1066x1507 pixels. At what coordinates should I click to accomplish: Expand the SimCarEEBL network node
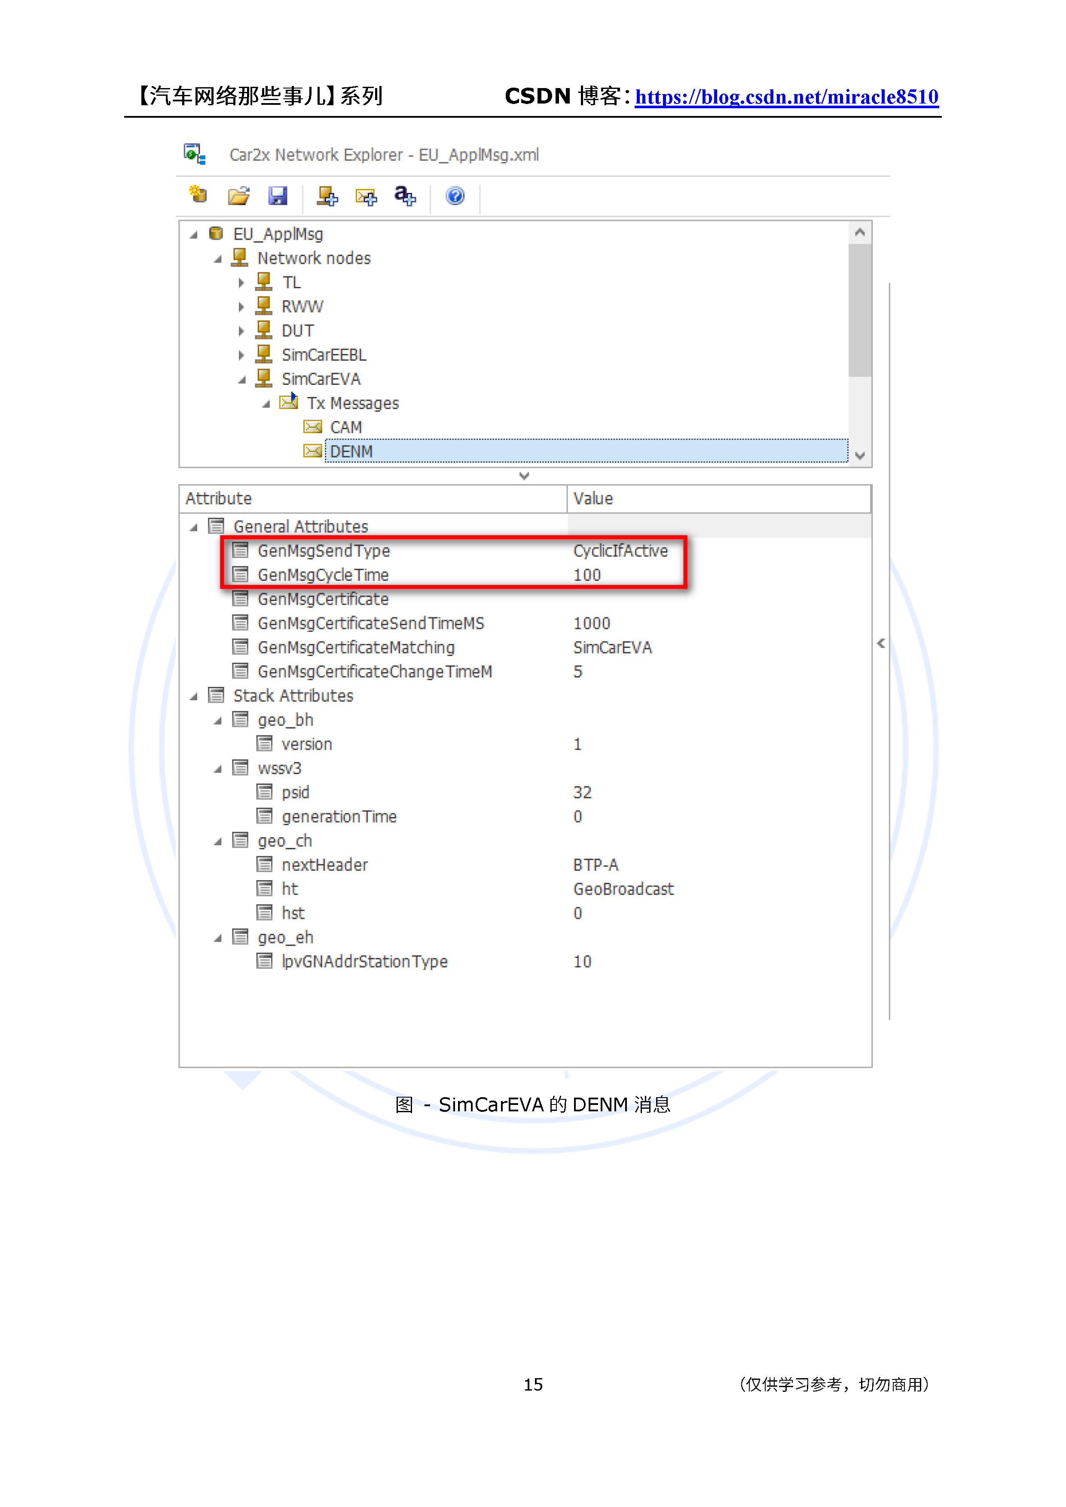241,356
